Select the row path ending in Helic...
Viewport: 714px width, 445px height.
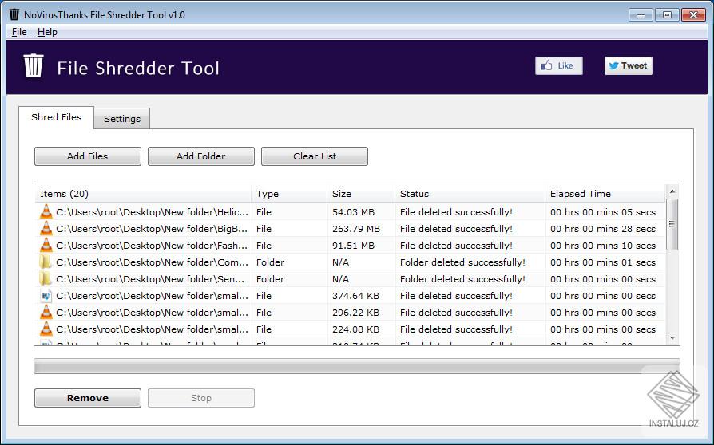pyautogui.click(x=152, y=212)
